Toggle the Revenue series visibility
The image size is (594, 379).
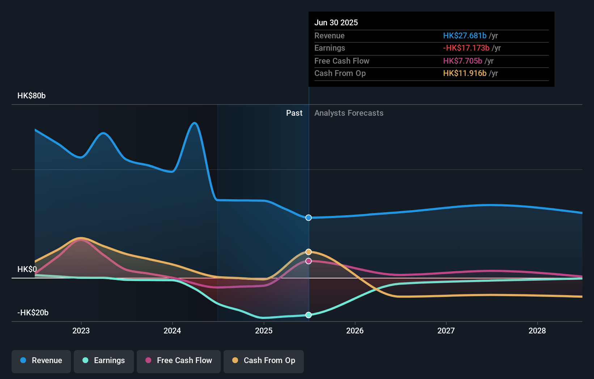[x=41, y=361]
